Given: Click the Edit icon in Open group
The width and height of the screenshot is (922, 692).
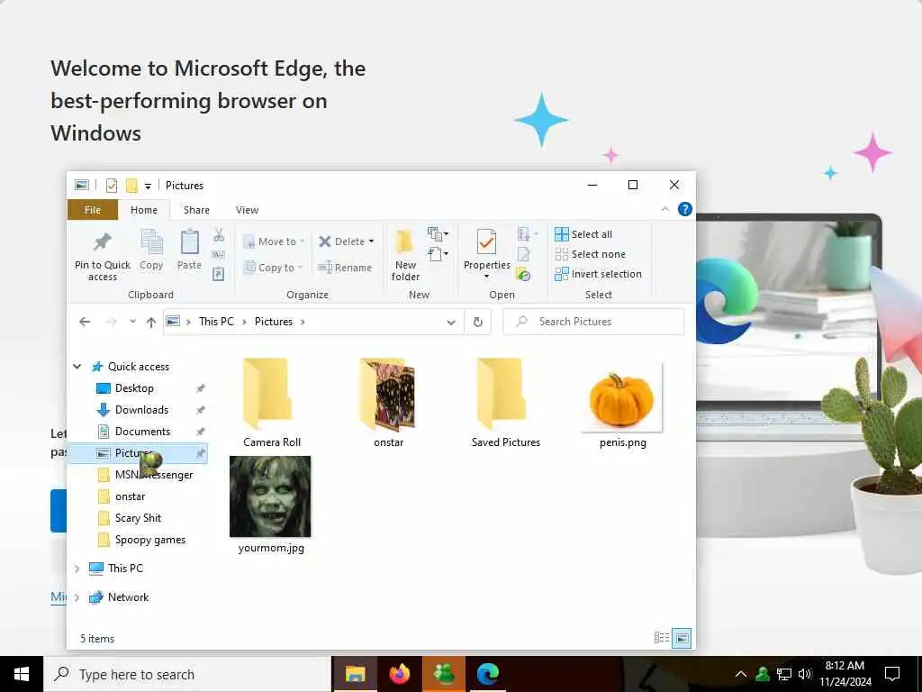Looking at the screenshot, I should tap(523, 254).
